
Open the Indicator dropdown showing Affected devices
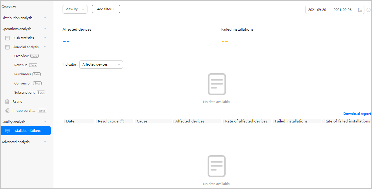coord(101,64)
